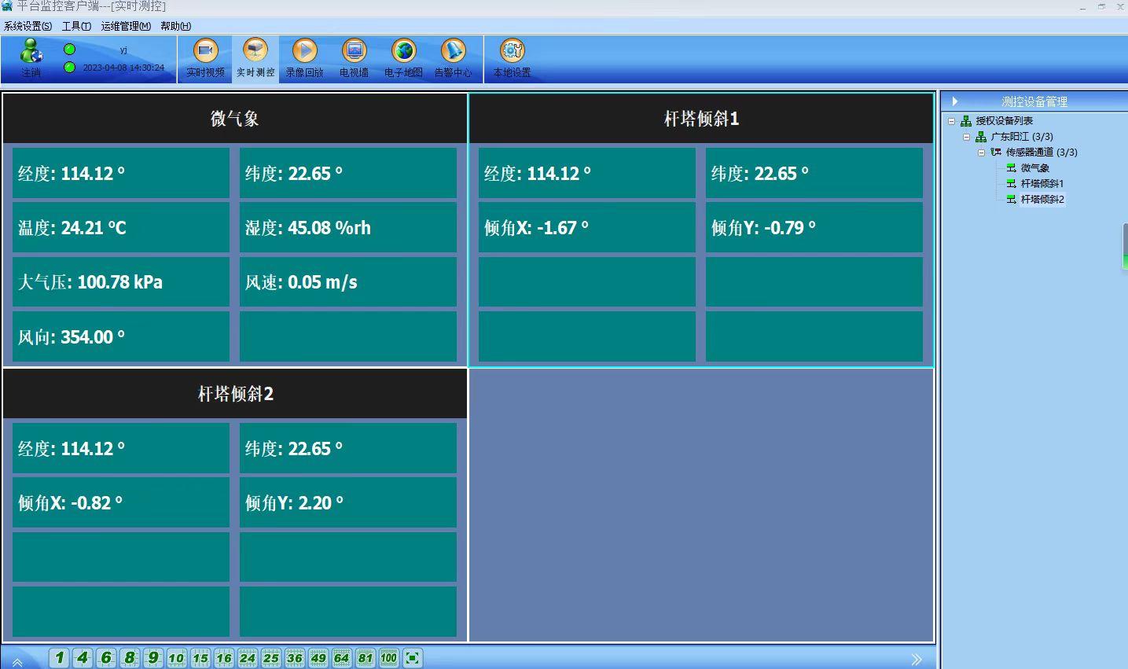Open the 电子地图 electronic map

click(x=403, y=58)
